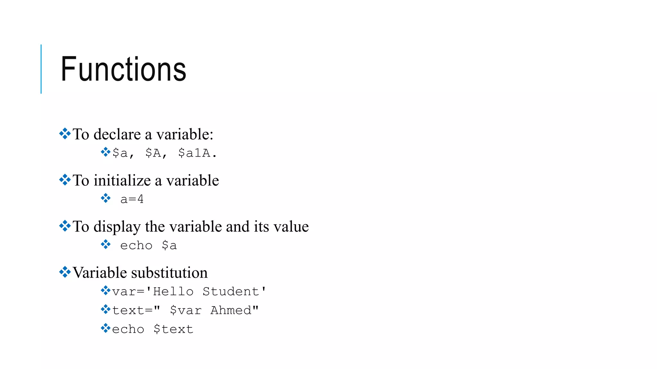The width and height of the screenshot is (657, 369).
Task: Click the diamond bullet before "To initialize a variable"
Action: pyautogui.click(x=65, y=180)
